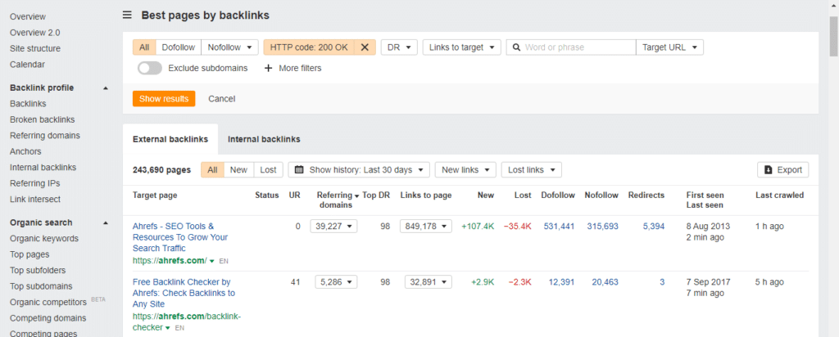Switch to External backlinks tab
The image size is (839, 337).
(170, 139)
